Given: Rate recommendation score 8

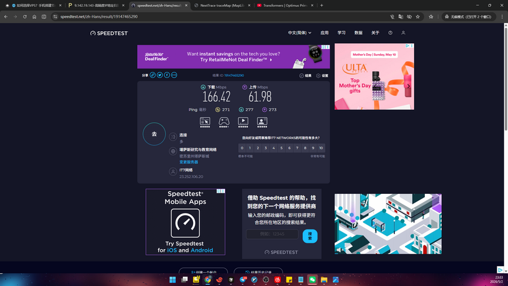Looking at the screenshot, I should [x=305, y=148].
